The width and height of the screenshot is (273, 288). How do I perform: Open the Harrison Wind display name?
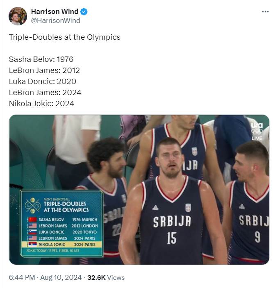[x=55, y=11]
